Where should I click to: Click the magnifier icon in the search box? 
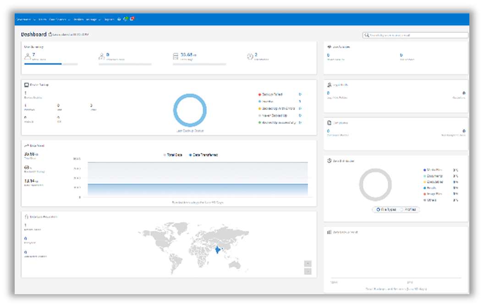pos(366,34)
